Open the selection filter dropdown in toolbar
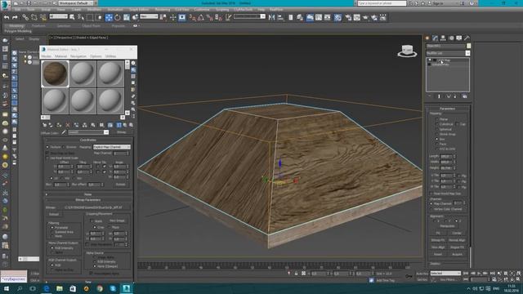 coord(58,16)
